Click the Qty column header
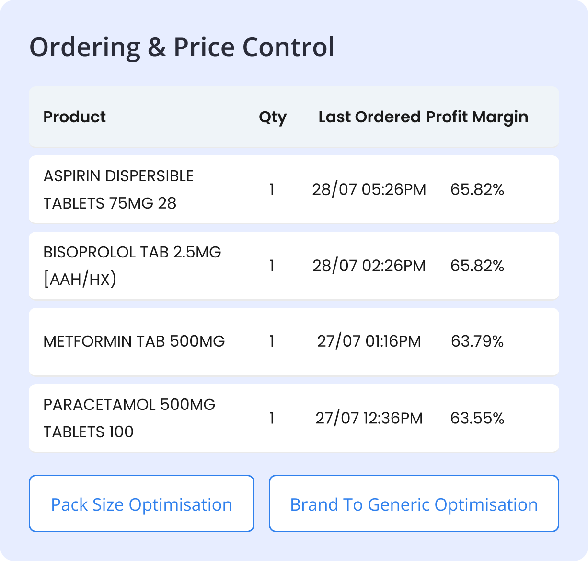The width and height of the screenshot is (588, 561). coord(272,117)
